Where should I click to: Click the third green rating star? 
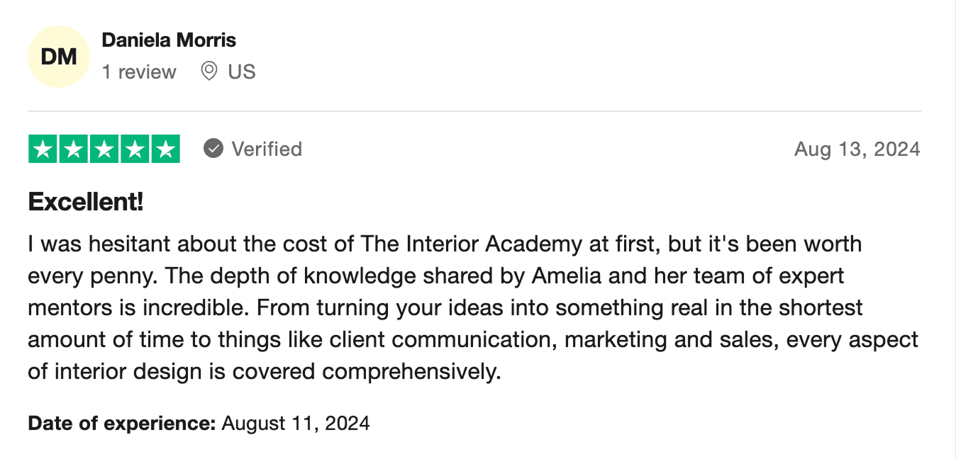pos(104,149)
